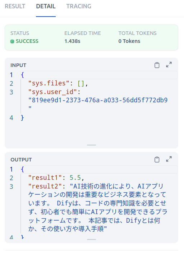Switch to the RESULT tab
This screenshot has width=184, height=253.
tap(15, 6)
